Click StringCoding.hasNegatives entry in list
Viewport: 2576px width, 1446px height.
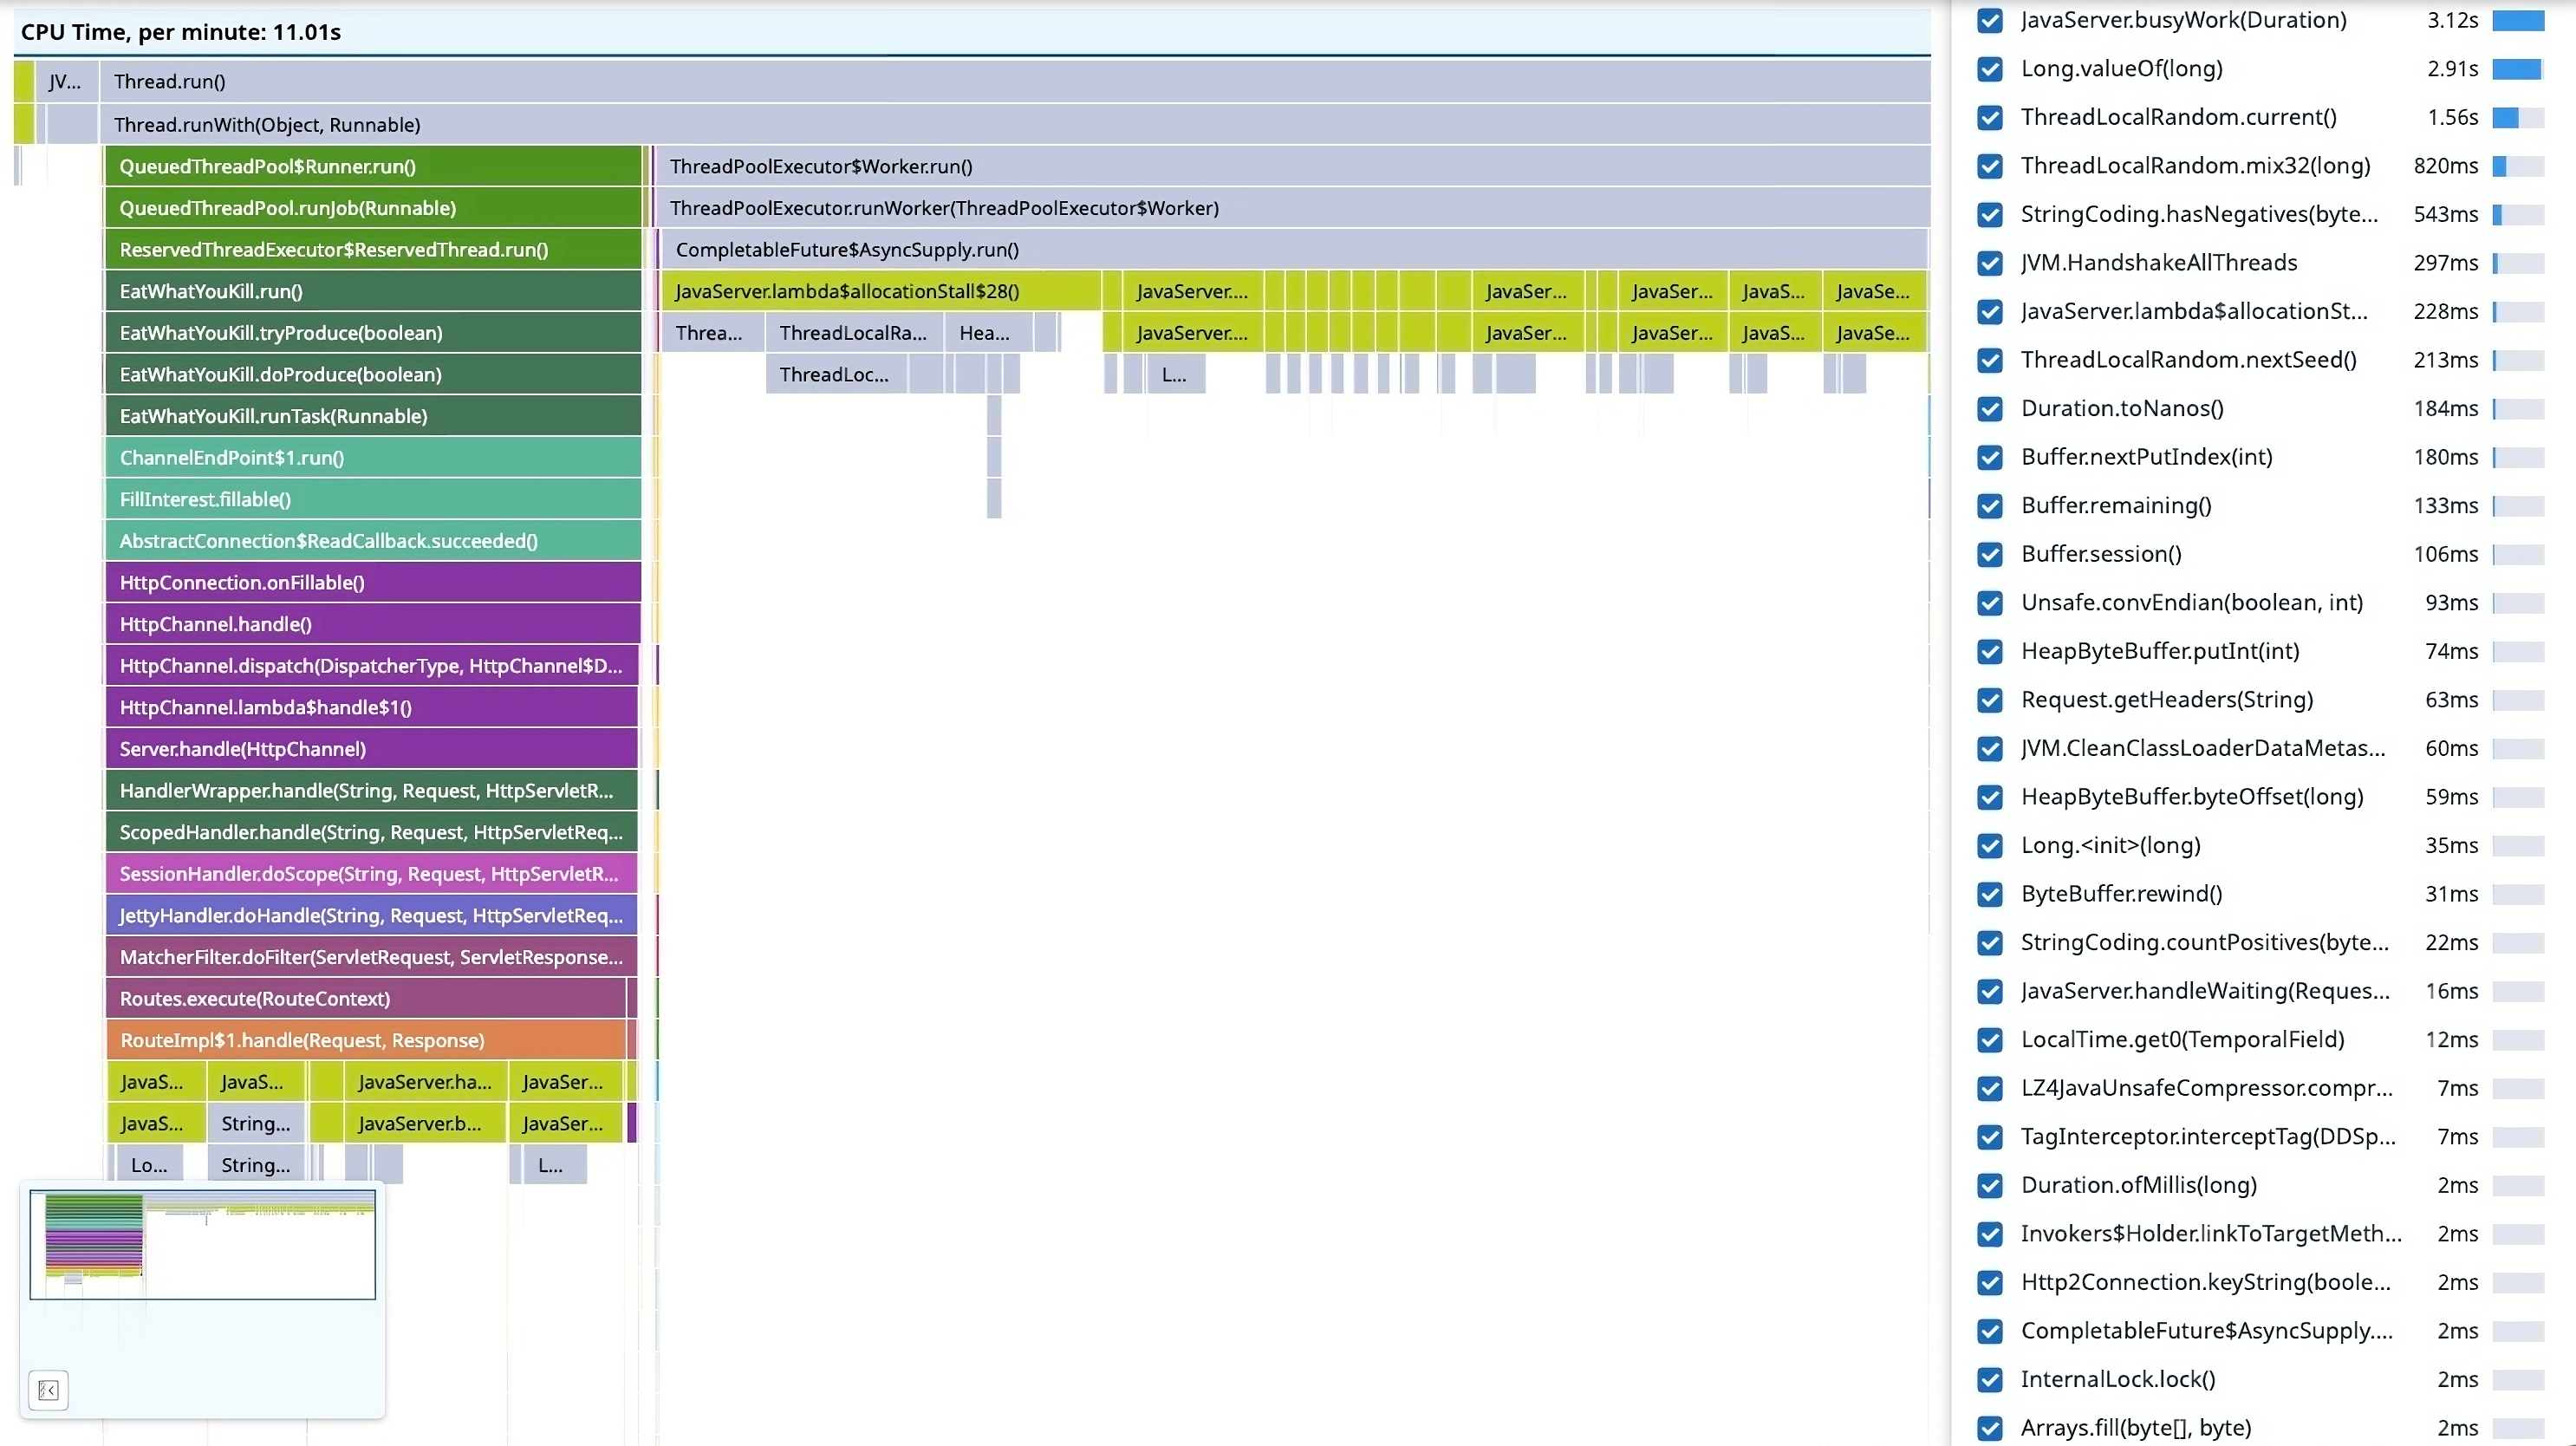[2198, 214]
